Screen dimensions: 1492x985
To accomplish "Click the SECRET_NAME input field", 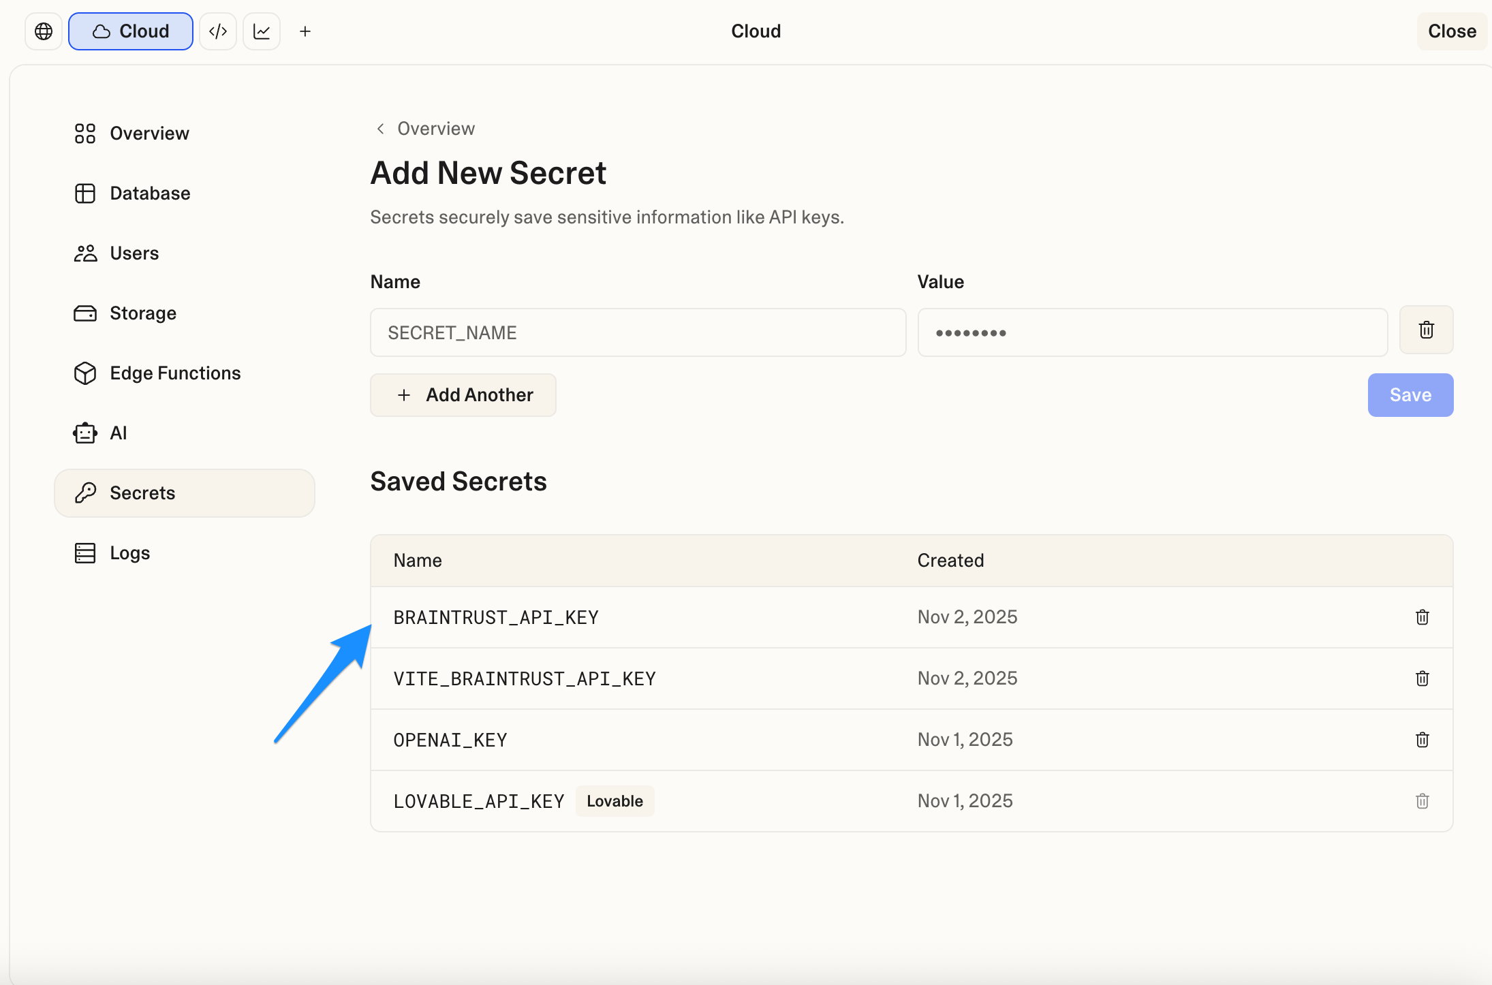I will point(637,332).
